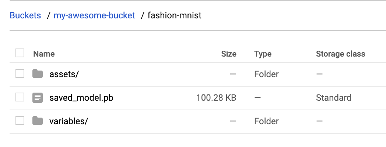Sort by the Name column header

44,54
